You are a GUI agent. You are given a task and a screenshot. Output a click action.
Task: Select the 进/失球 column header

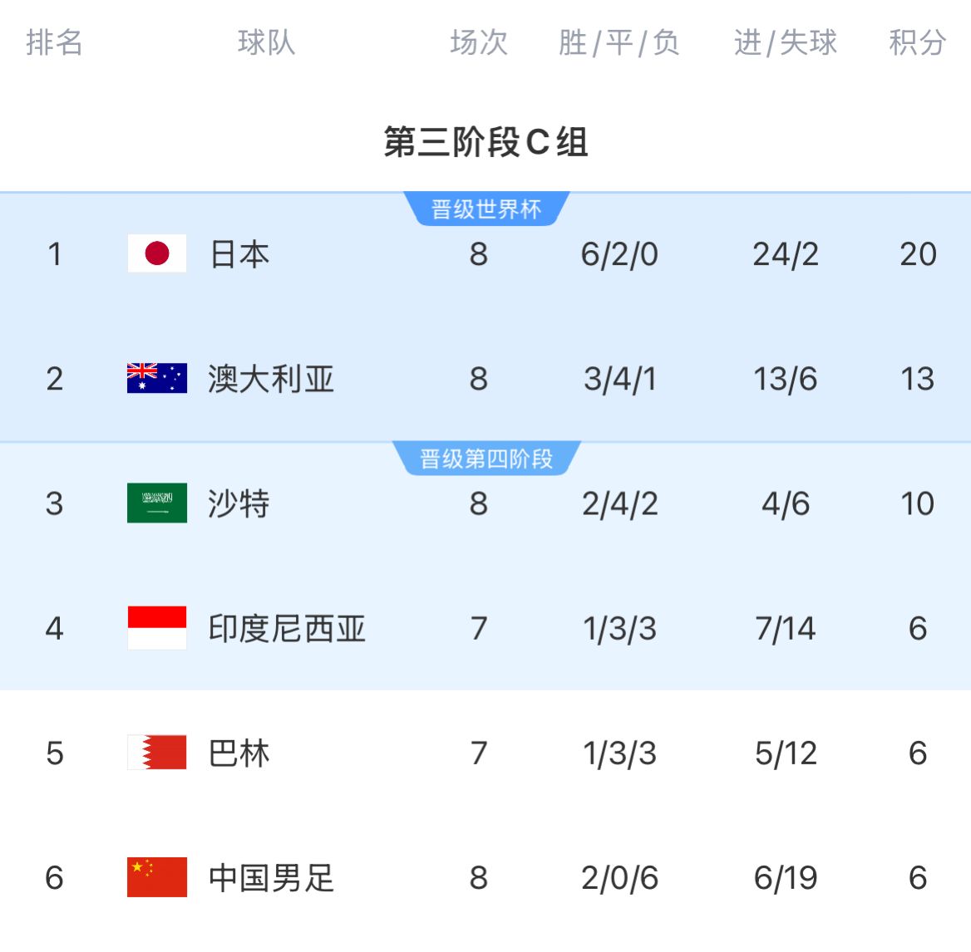tap(786, 42)
